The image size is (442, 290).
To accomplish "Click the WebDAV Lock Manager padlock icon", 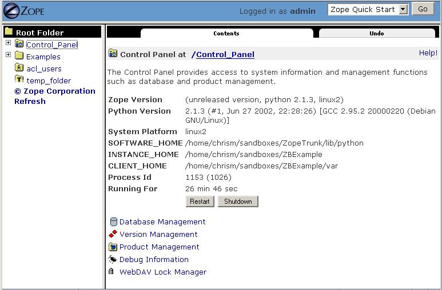I will [111, 272].
